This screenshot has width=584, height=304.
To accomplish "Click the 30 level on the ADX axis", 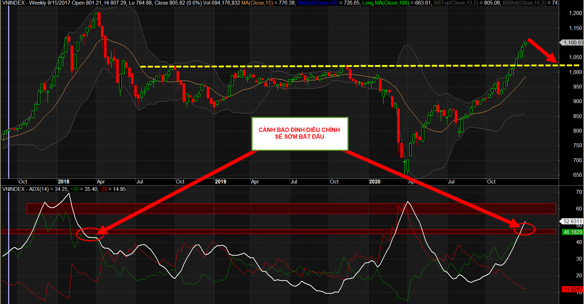I will [579, 259].
